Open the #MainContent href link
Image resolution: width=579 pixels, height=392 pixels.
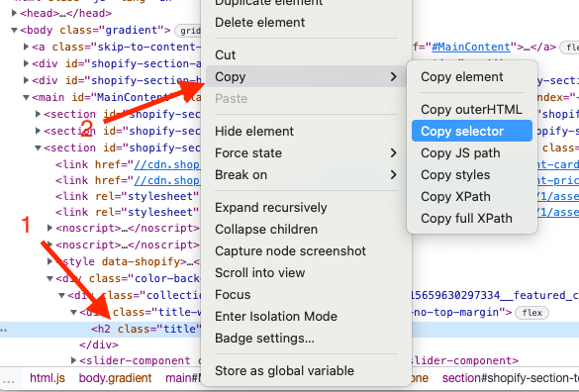pos(471,47)
